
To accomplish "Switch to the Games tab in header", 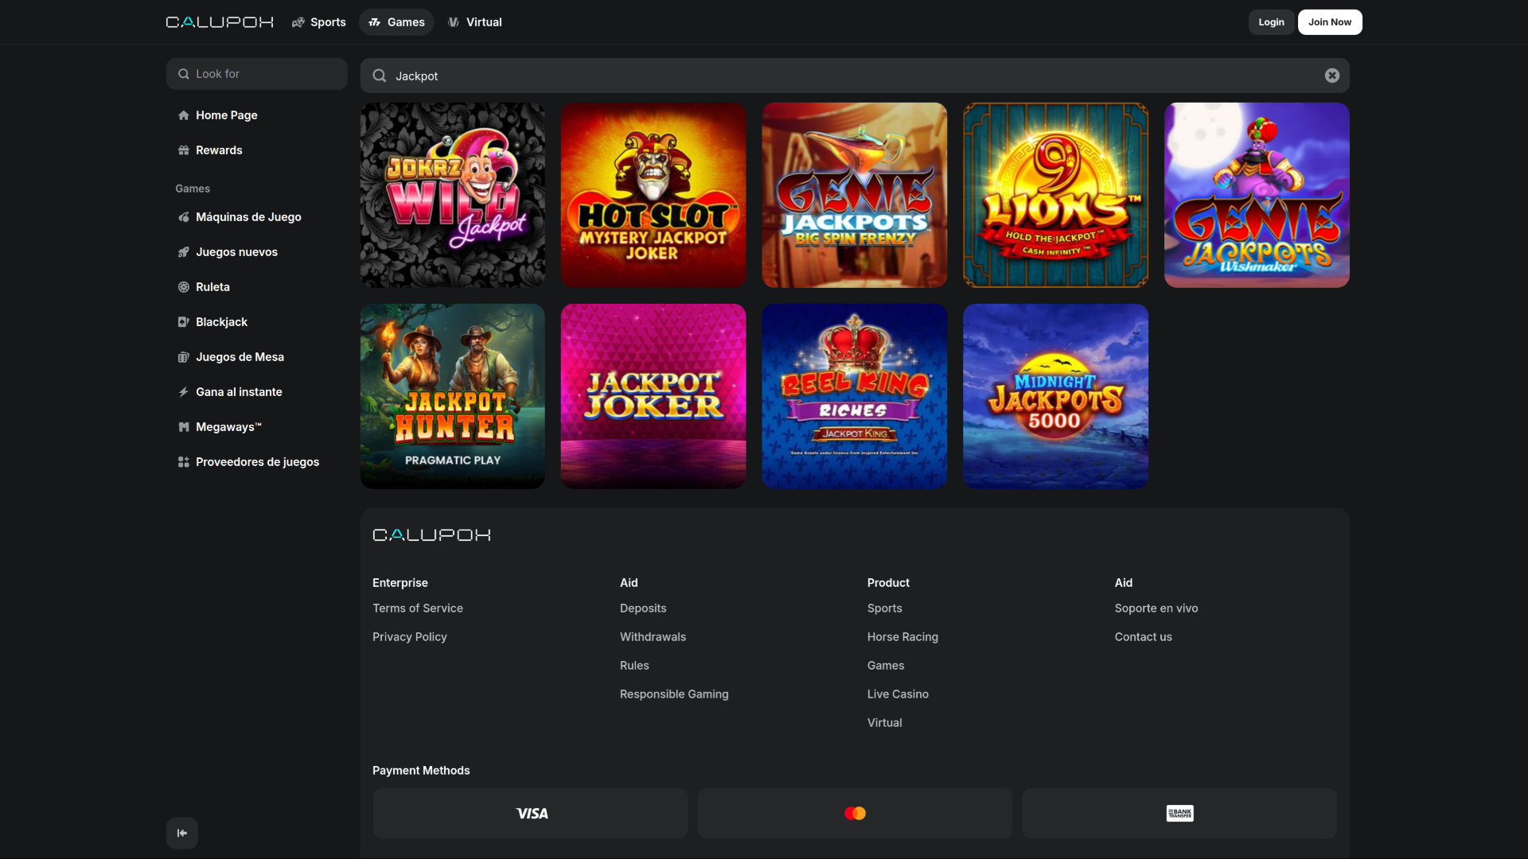I will [396, 22].
